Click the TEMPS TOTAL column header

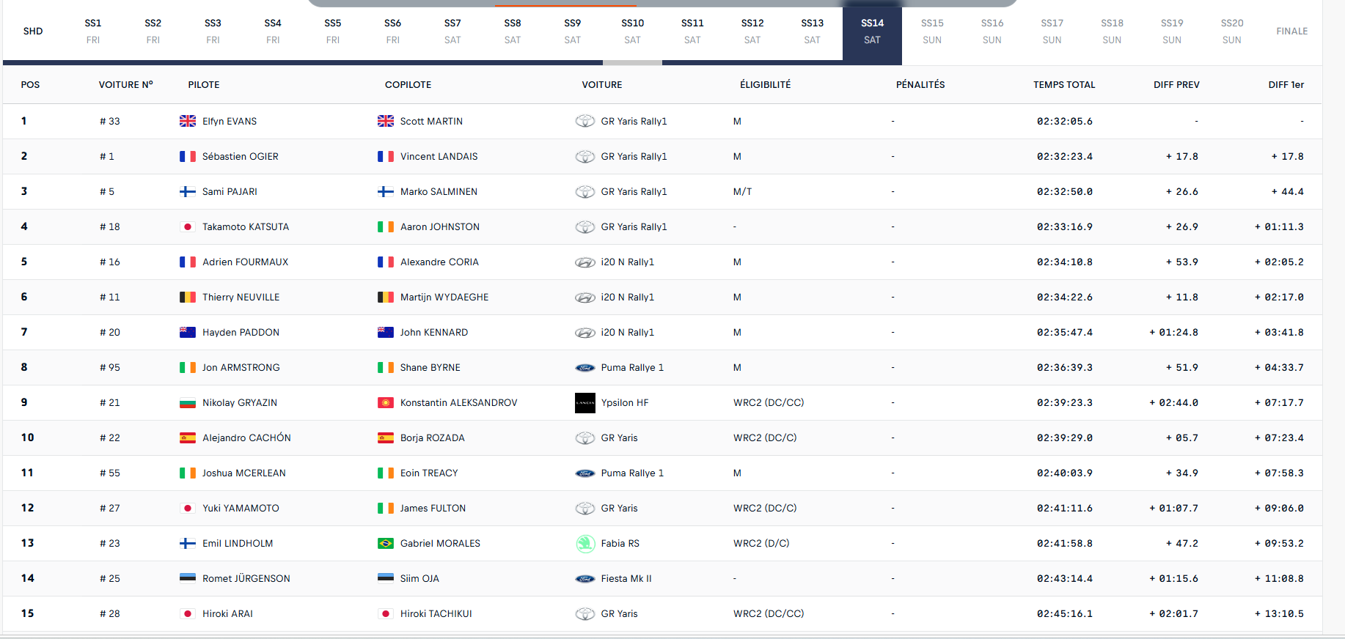tap(1064, 85)
